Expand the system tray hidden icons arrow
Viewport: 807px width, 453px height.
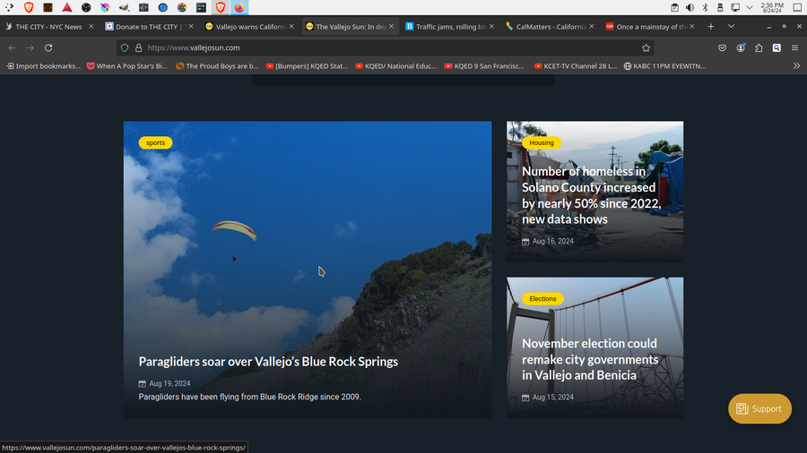tap(750, 7)
